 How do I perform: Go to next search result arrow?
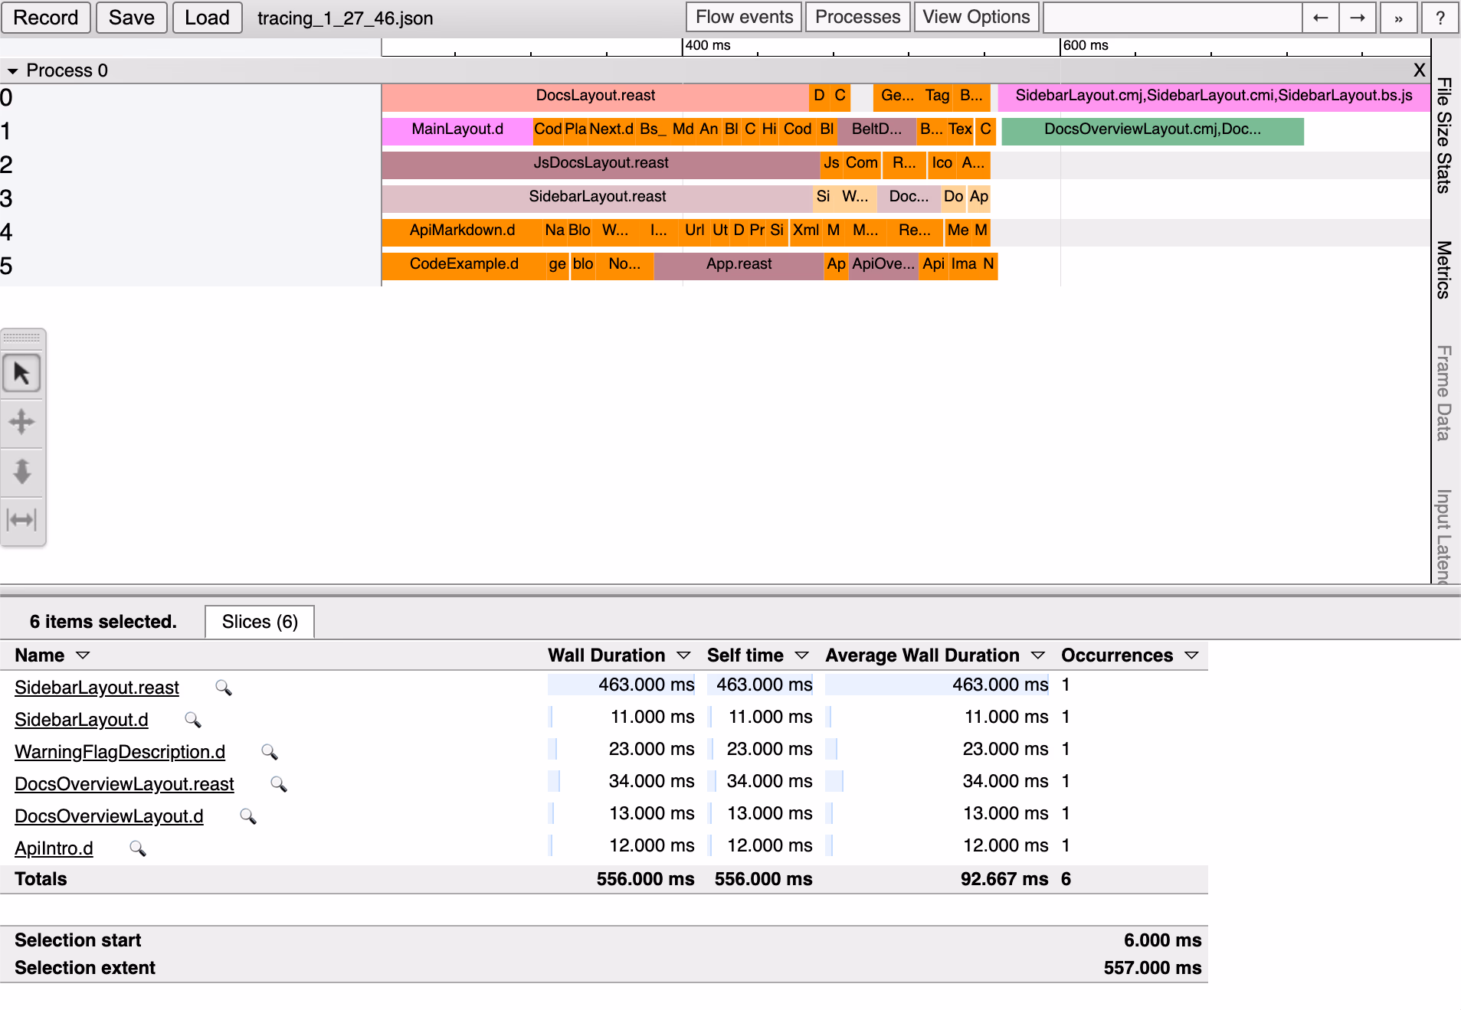tap(1357, 18)
